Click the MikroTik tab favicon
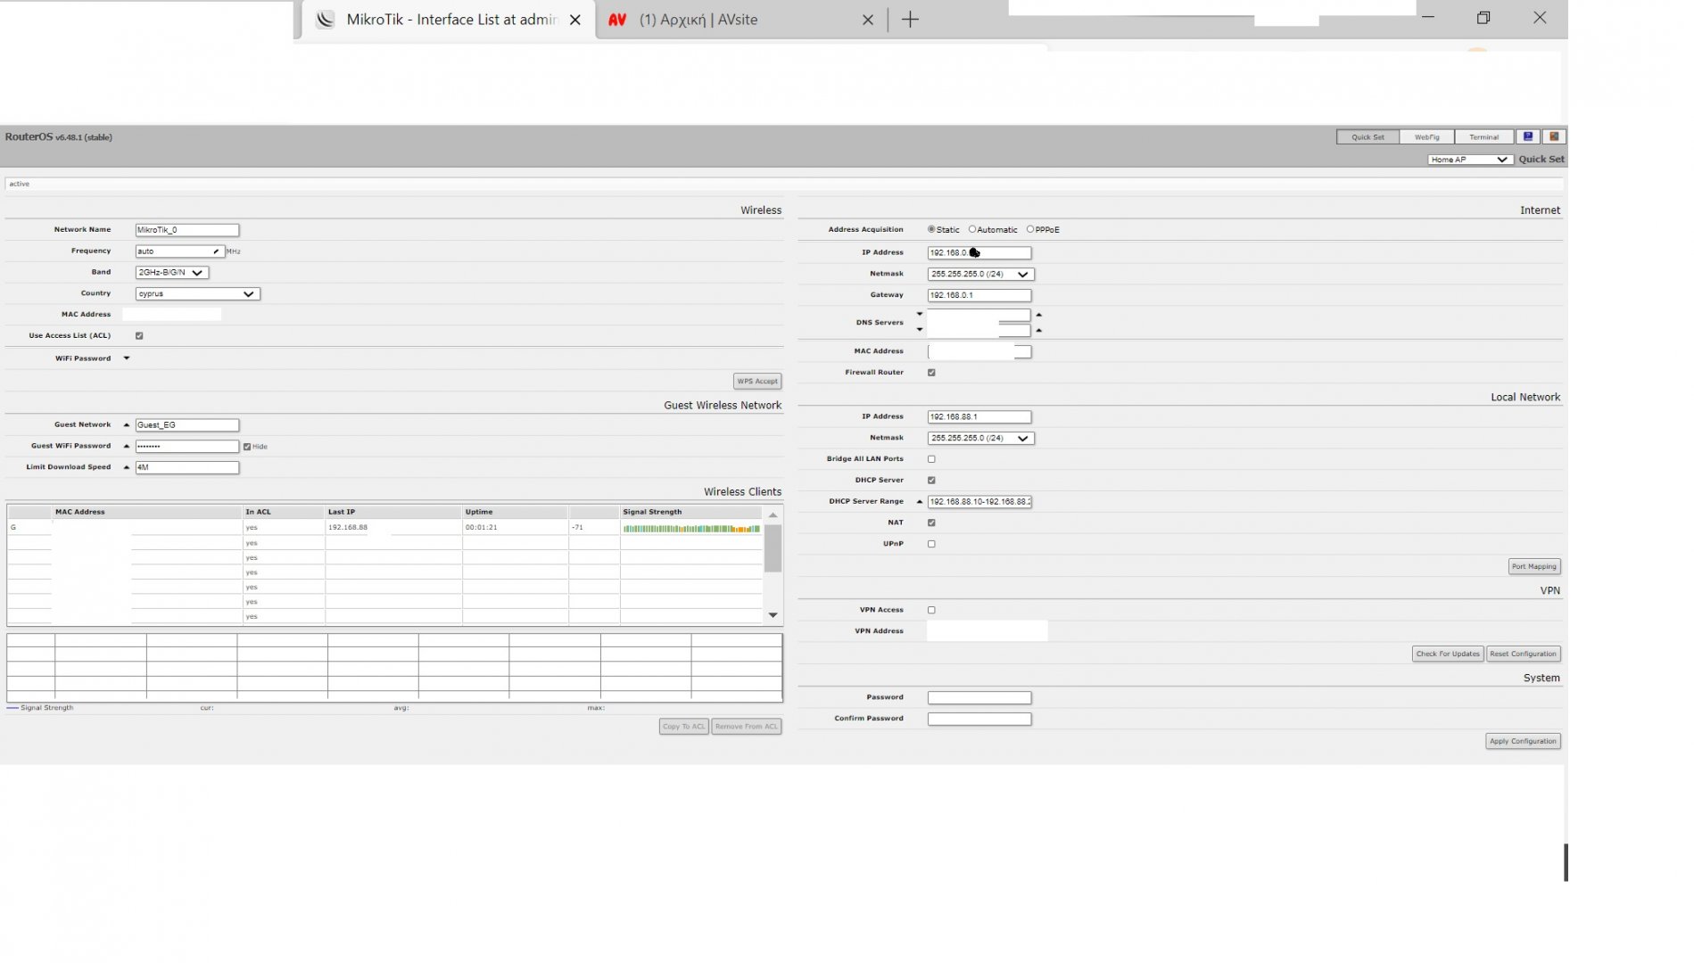The height and width of the screenshot is (963, 1694). (326, 20)
